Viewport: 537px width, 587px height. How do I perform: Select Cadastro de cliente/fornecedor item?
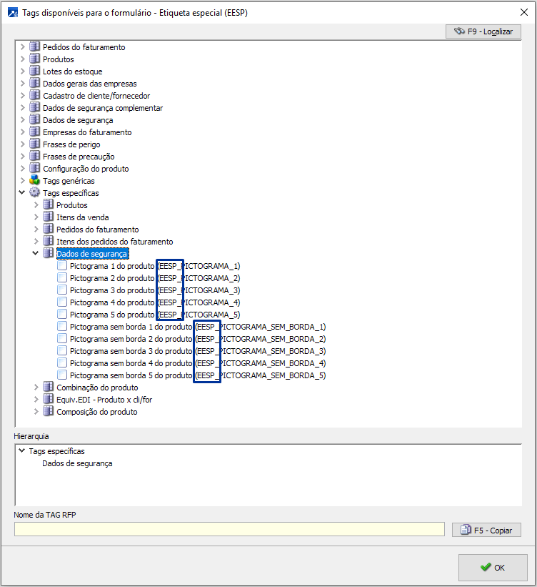[96, 96]
